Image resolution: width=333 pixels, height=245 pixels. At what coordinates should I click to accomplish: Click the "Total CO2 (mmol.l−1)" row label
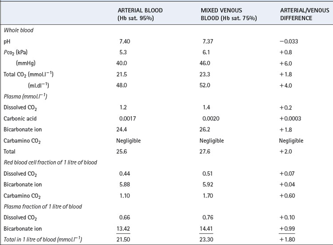(x=30, y=74)
